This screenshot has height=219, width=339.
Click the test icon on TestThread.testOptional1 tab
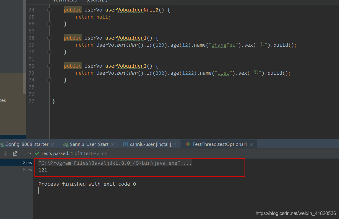(188, 144)
